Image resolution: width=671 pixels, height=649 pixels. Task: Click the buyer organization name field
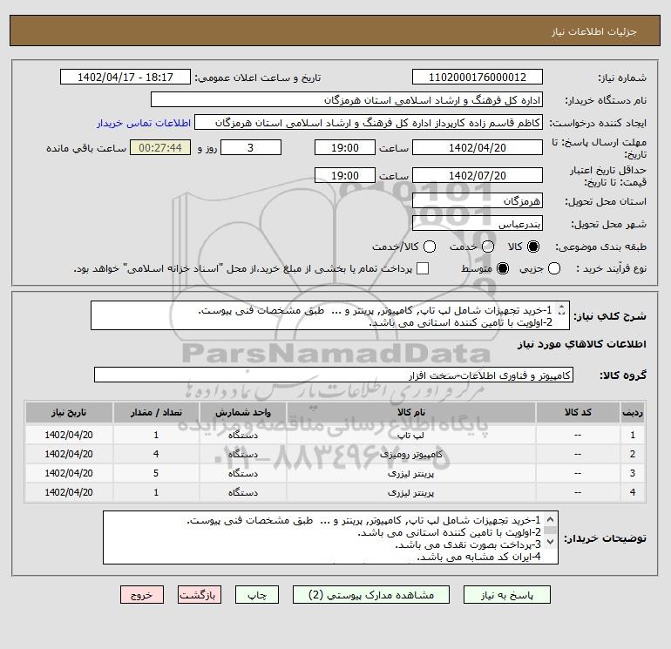[x=347, y=100]
